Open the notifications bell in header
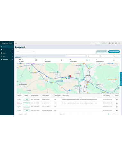 pos(116,43)
